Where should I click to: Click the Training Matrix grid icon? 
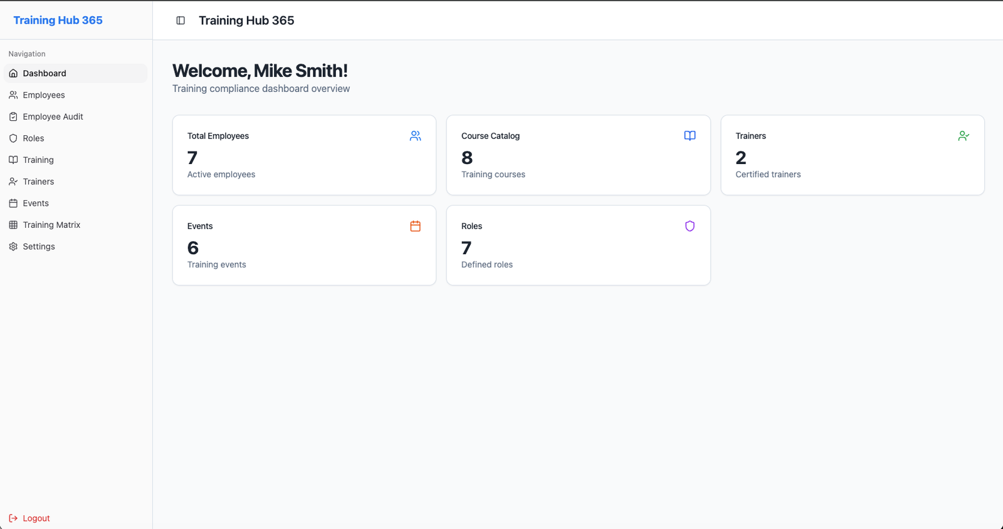13,225
